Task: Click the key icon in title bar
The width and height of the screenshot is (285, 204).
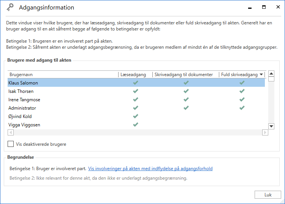Action: [x=10, y=7]
